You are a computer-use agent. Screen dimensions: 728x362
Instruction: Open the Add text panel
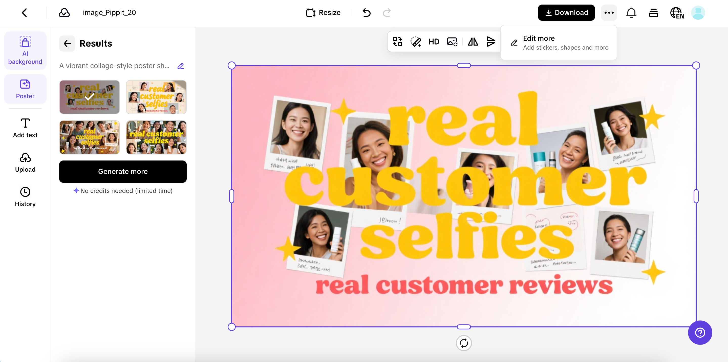point(25,128)
